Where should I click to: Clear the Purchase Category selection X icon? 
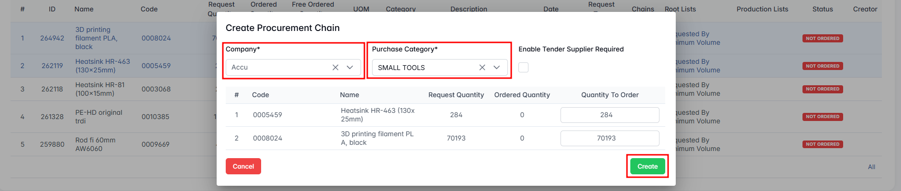(x=482, y=68)
